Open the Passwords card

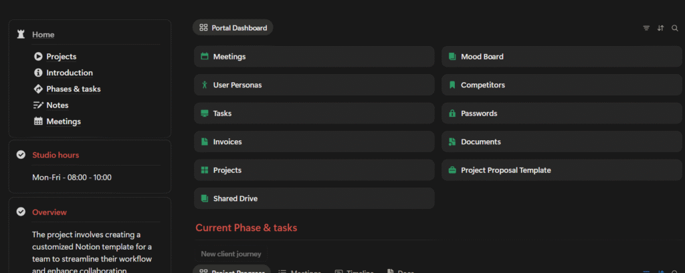pyautogui.click(x=562, y=113)
